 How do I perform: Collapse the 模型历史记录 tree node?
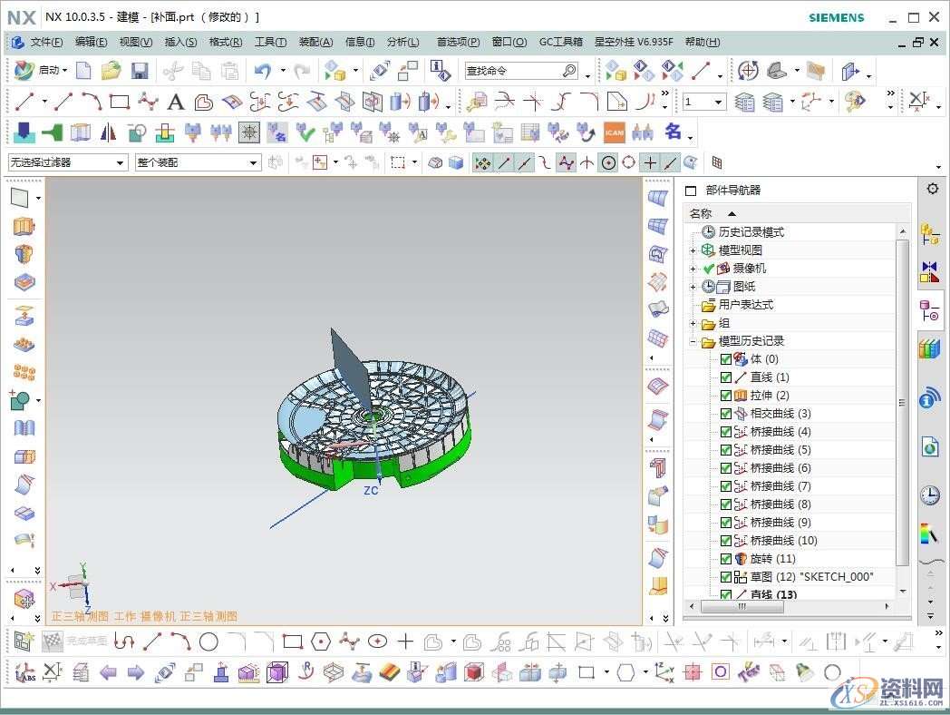click(693, 342)
